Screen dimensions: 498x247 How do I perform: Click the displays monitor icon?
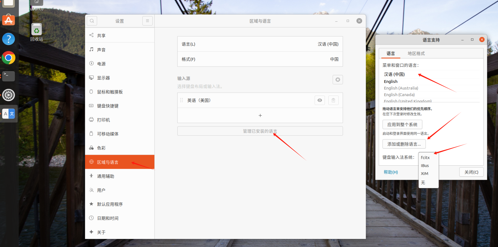pyautogui.click(x=91, y=78)
